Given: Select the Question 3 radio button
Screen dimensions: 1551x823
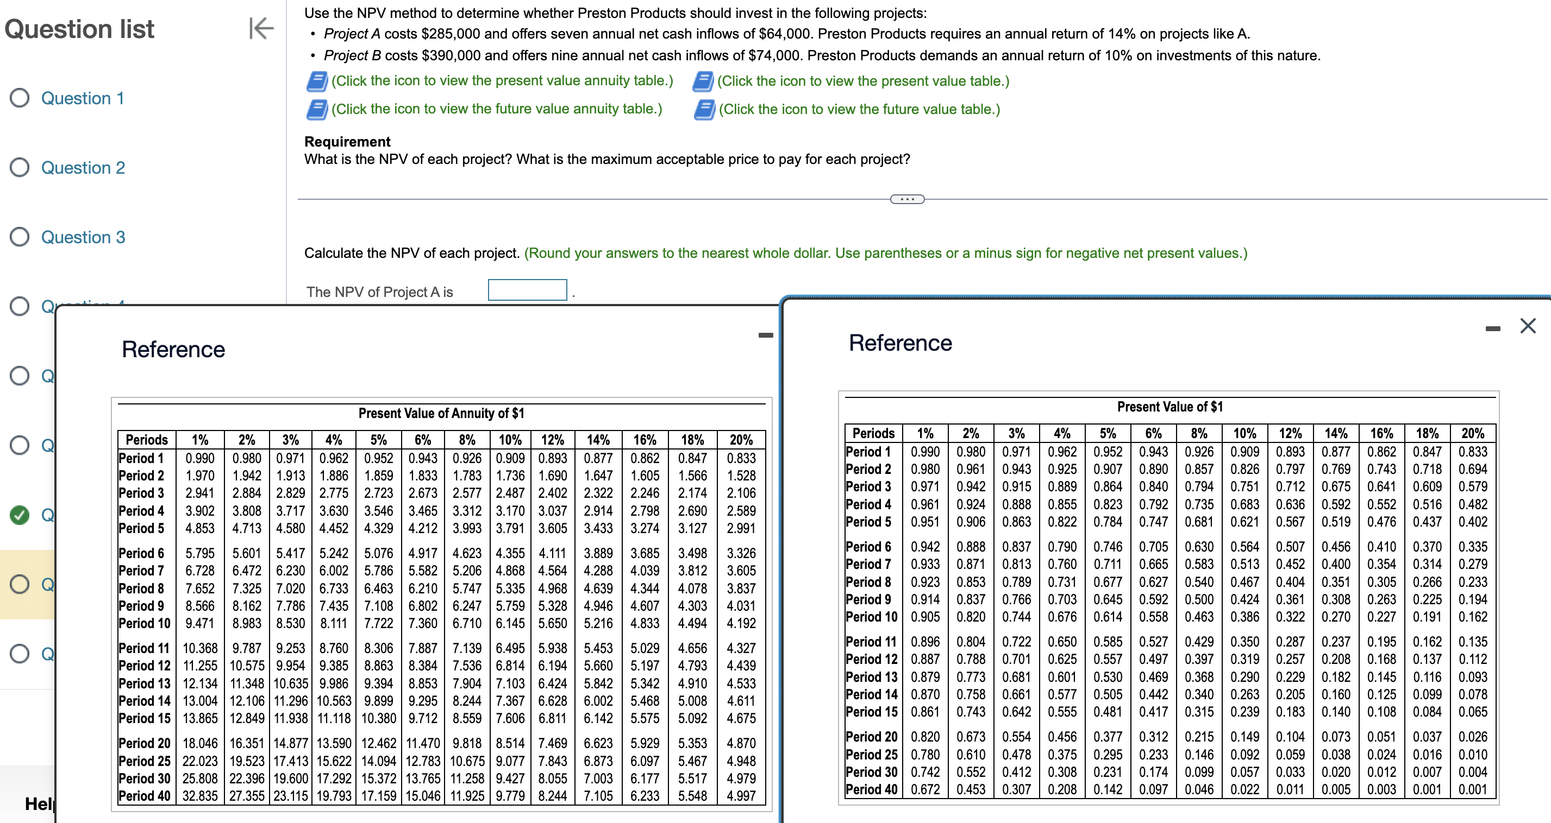Looking at the screenshot, I should [20, 237].
